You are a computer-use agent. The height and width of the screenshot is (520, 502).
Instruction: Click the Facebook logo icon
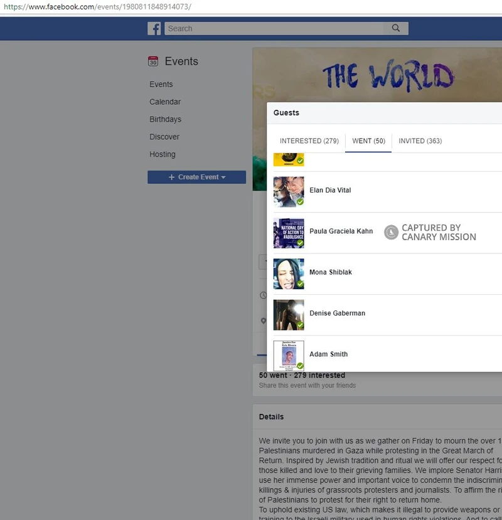tap(154, 28)
